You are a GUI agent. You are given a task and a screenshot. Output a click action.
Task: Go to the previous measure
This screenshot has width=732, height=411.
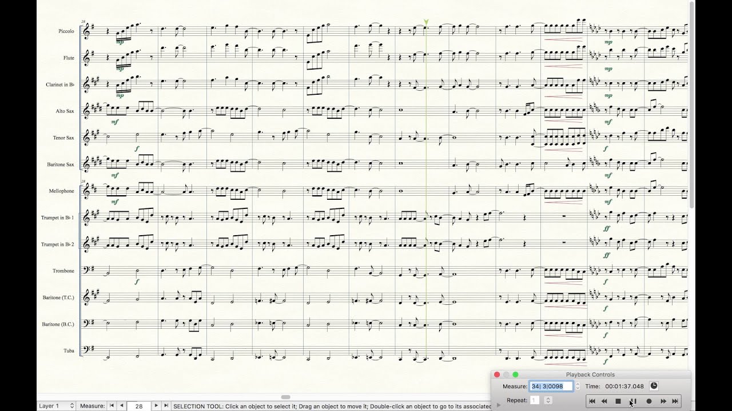tap(121, 406)
